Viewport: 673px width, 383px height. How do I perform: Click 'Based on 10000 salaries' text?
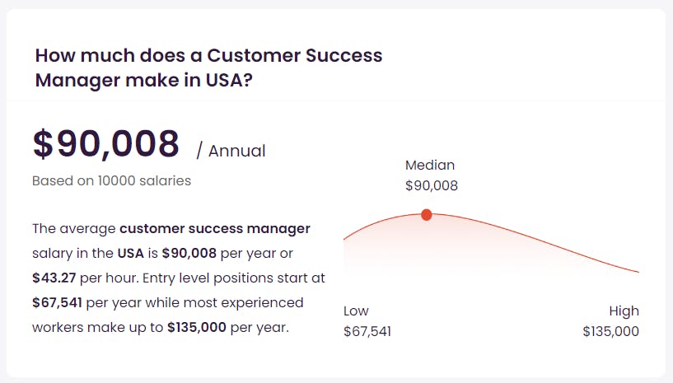click(111, 180)
